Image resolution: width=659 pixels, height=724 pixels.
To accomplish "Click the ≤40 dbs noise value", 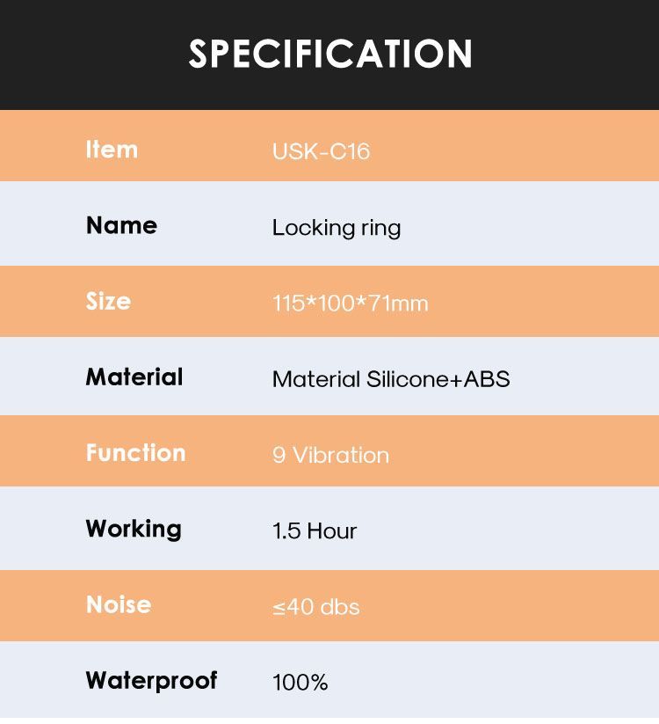I will [x=316, y=607].
